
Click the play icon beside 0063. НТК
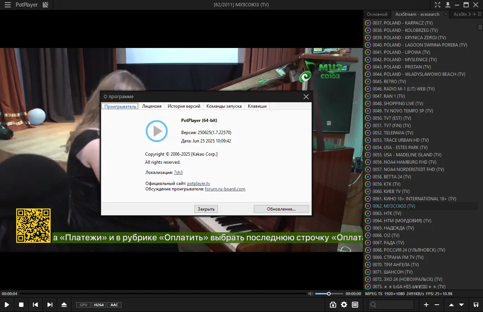coord(368,213)
